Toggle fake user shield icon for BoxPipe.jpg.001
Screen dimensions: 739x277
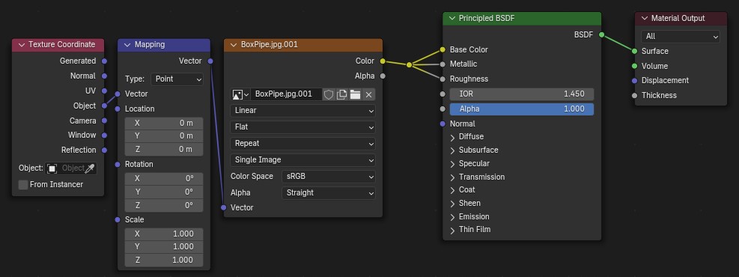click(329, 94)
